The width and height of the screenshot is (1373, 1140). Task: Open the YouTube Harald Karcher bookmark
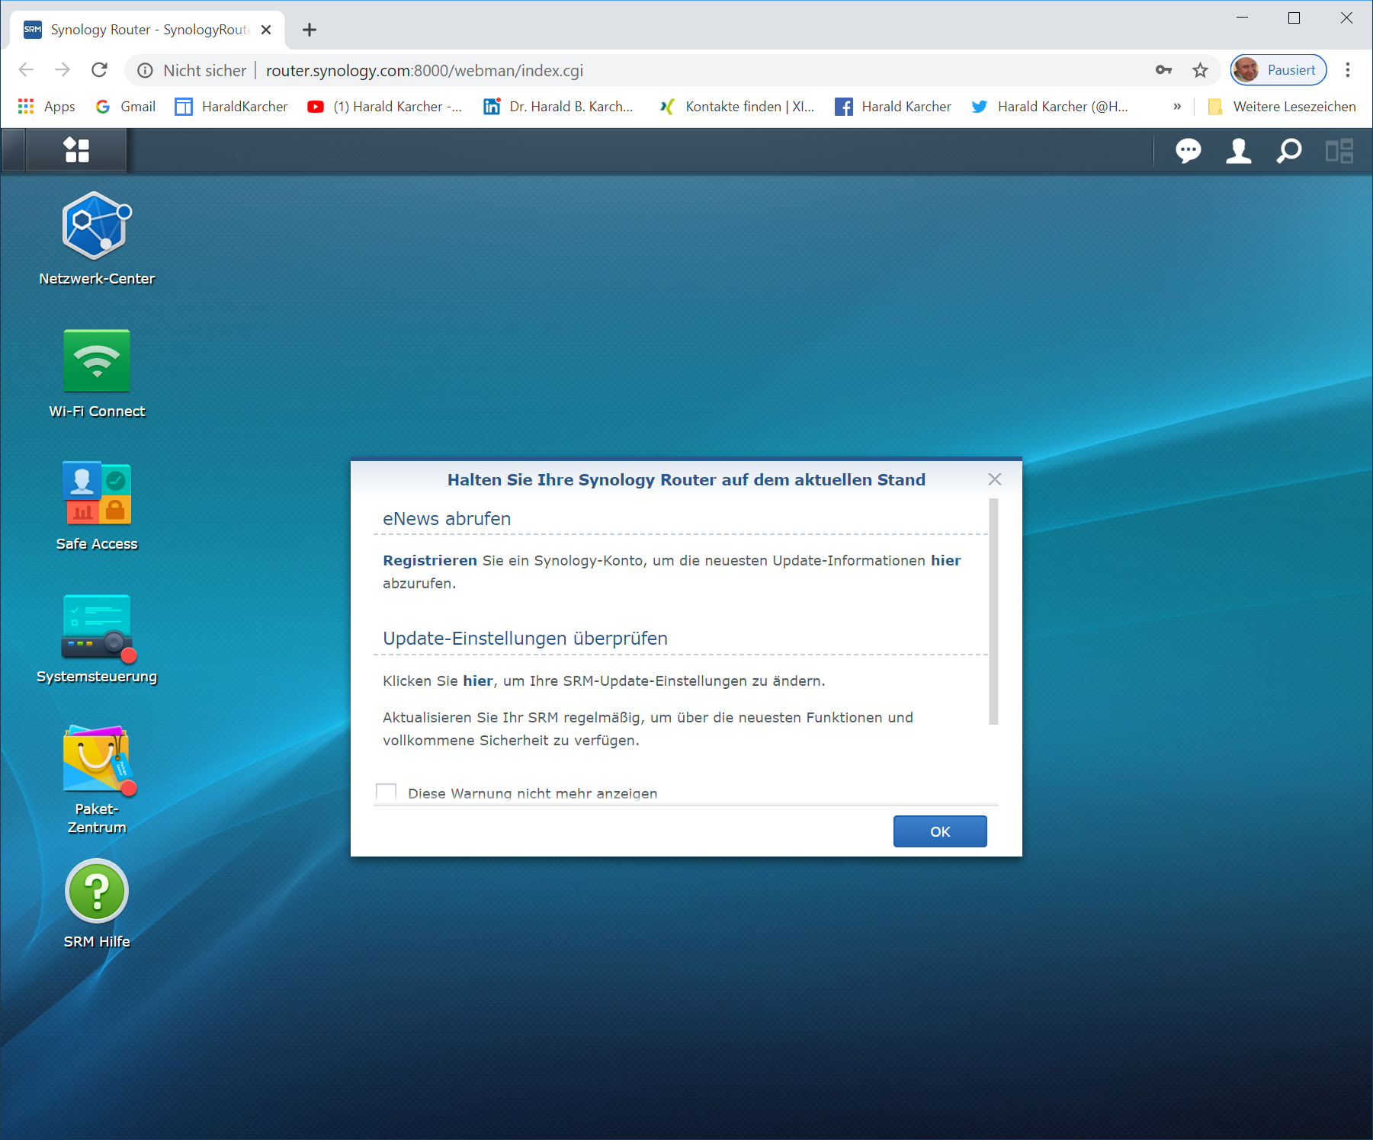(x=385, y=107)
